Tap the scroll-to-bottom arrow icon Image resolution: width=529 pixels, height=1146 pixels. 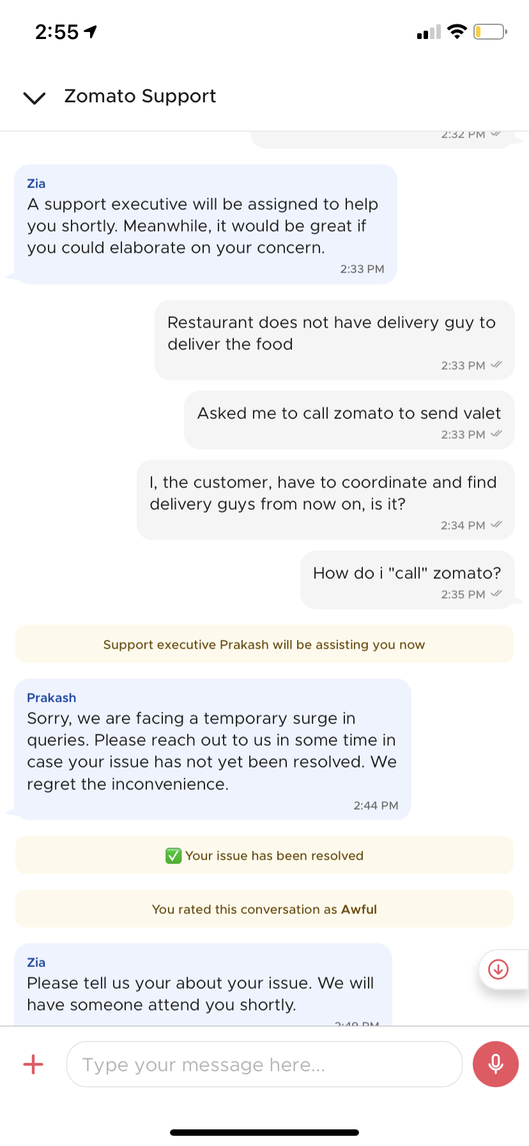click(x=498, y=969)
